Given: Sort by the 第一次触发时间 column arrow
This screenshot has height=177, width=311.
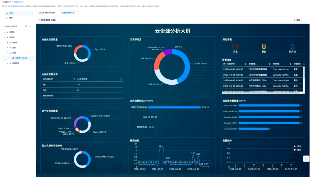Looking at the screenshot, I should (246, 64).
